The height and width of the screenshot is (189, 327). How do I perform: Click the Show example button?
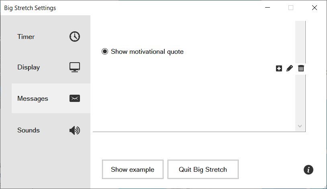[x=133, y=169]
